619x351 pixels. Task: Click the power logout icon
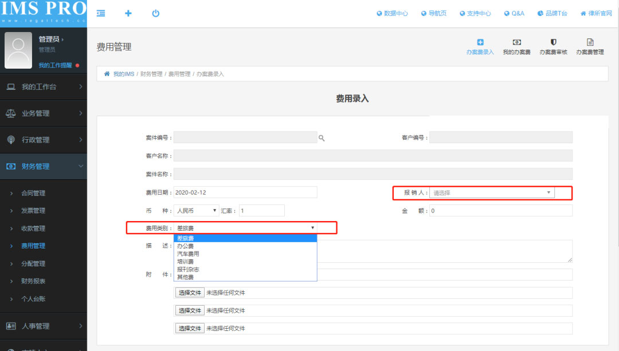(155, 13)
